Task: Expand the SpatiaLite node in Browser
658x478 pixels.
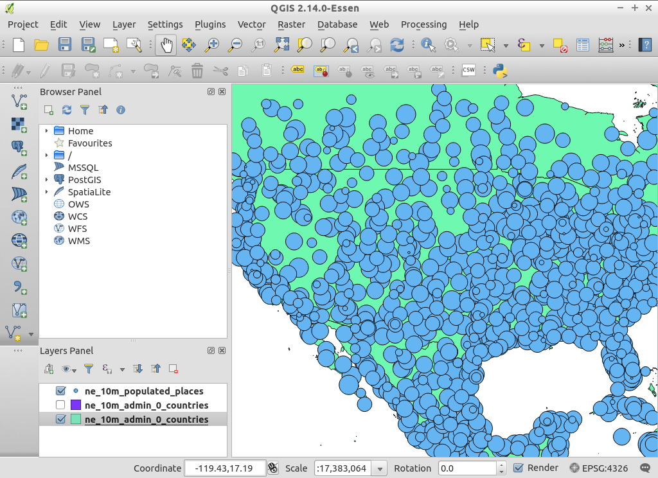Action: [x=46, y=192]
